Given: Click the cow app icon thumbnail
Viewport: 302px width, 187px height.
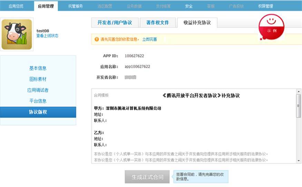Looking at the screenshot, I should coord(17,34).
